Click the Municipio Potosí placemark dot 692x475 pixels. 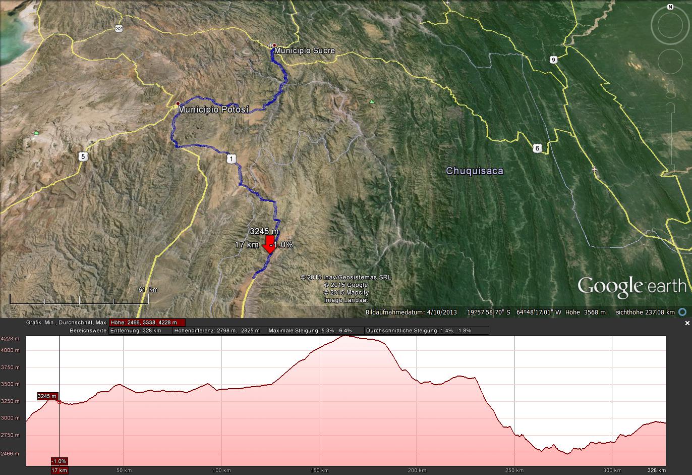point(178,103)
